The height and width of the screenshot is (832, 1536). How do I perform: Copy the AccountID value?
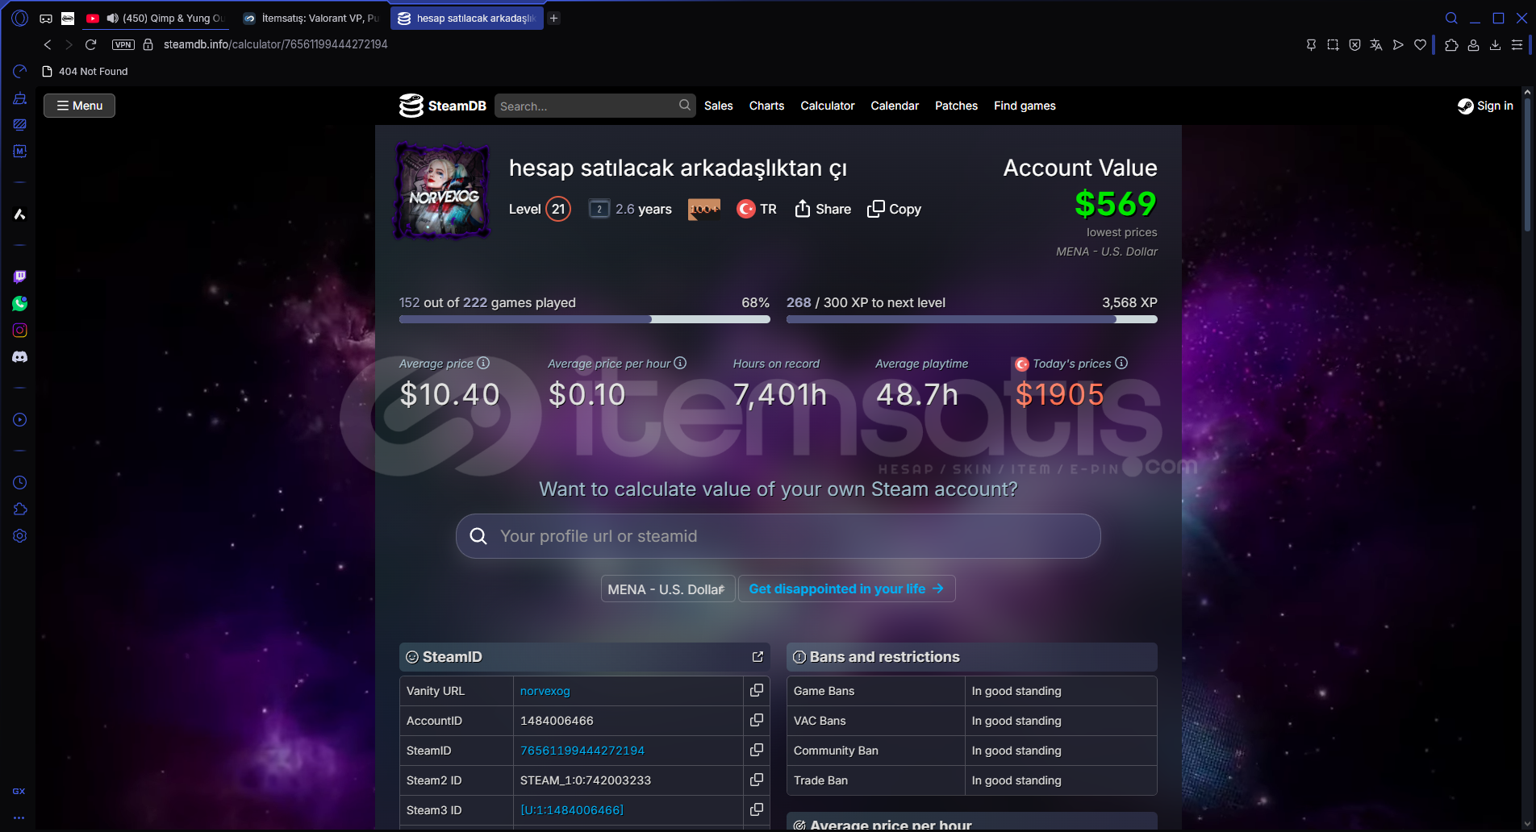(757, 720)
